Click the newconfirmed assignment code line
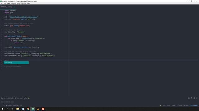 coord(28,54)
